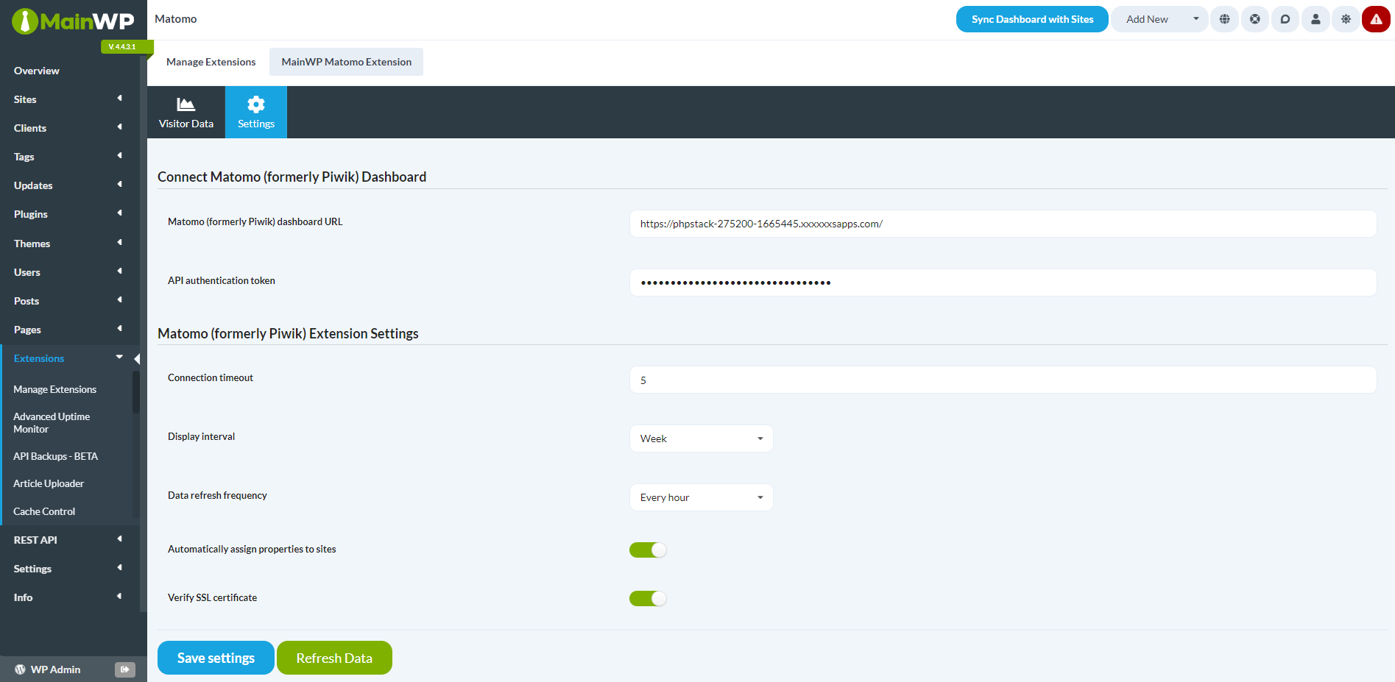Switch to the Manage Extensions tab

211,62
